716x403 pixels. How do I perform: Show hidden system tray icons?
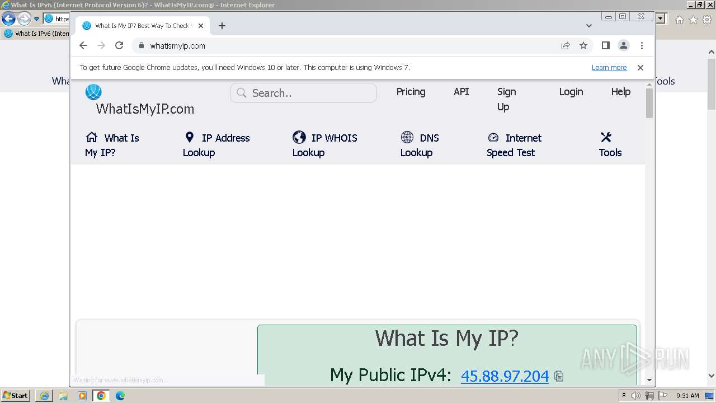point(624,396)
